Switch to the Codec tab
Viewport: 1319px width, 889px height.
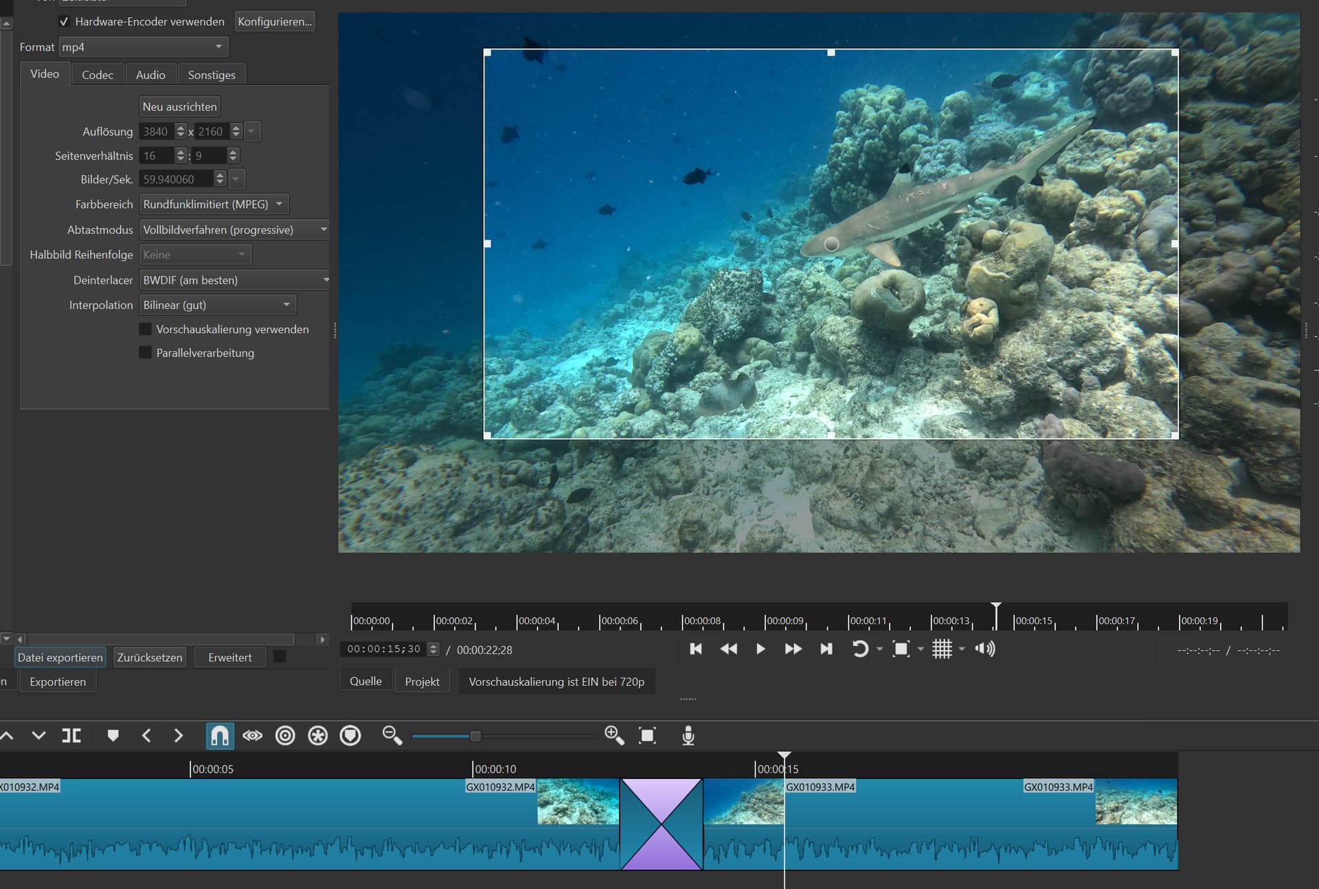[x=97, y=73]
